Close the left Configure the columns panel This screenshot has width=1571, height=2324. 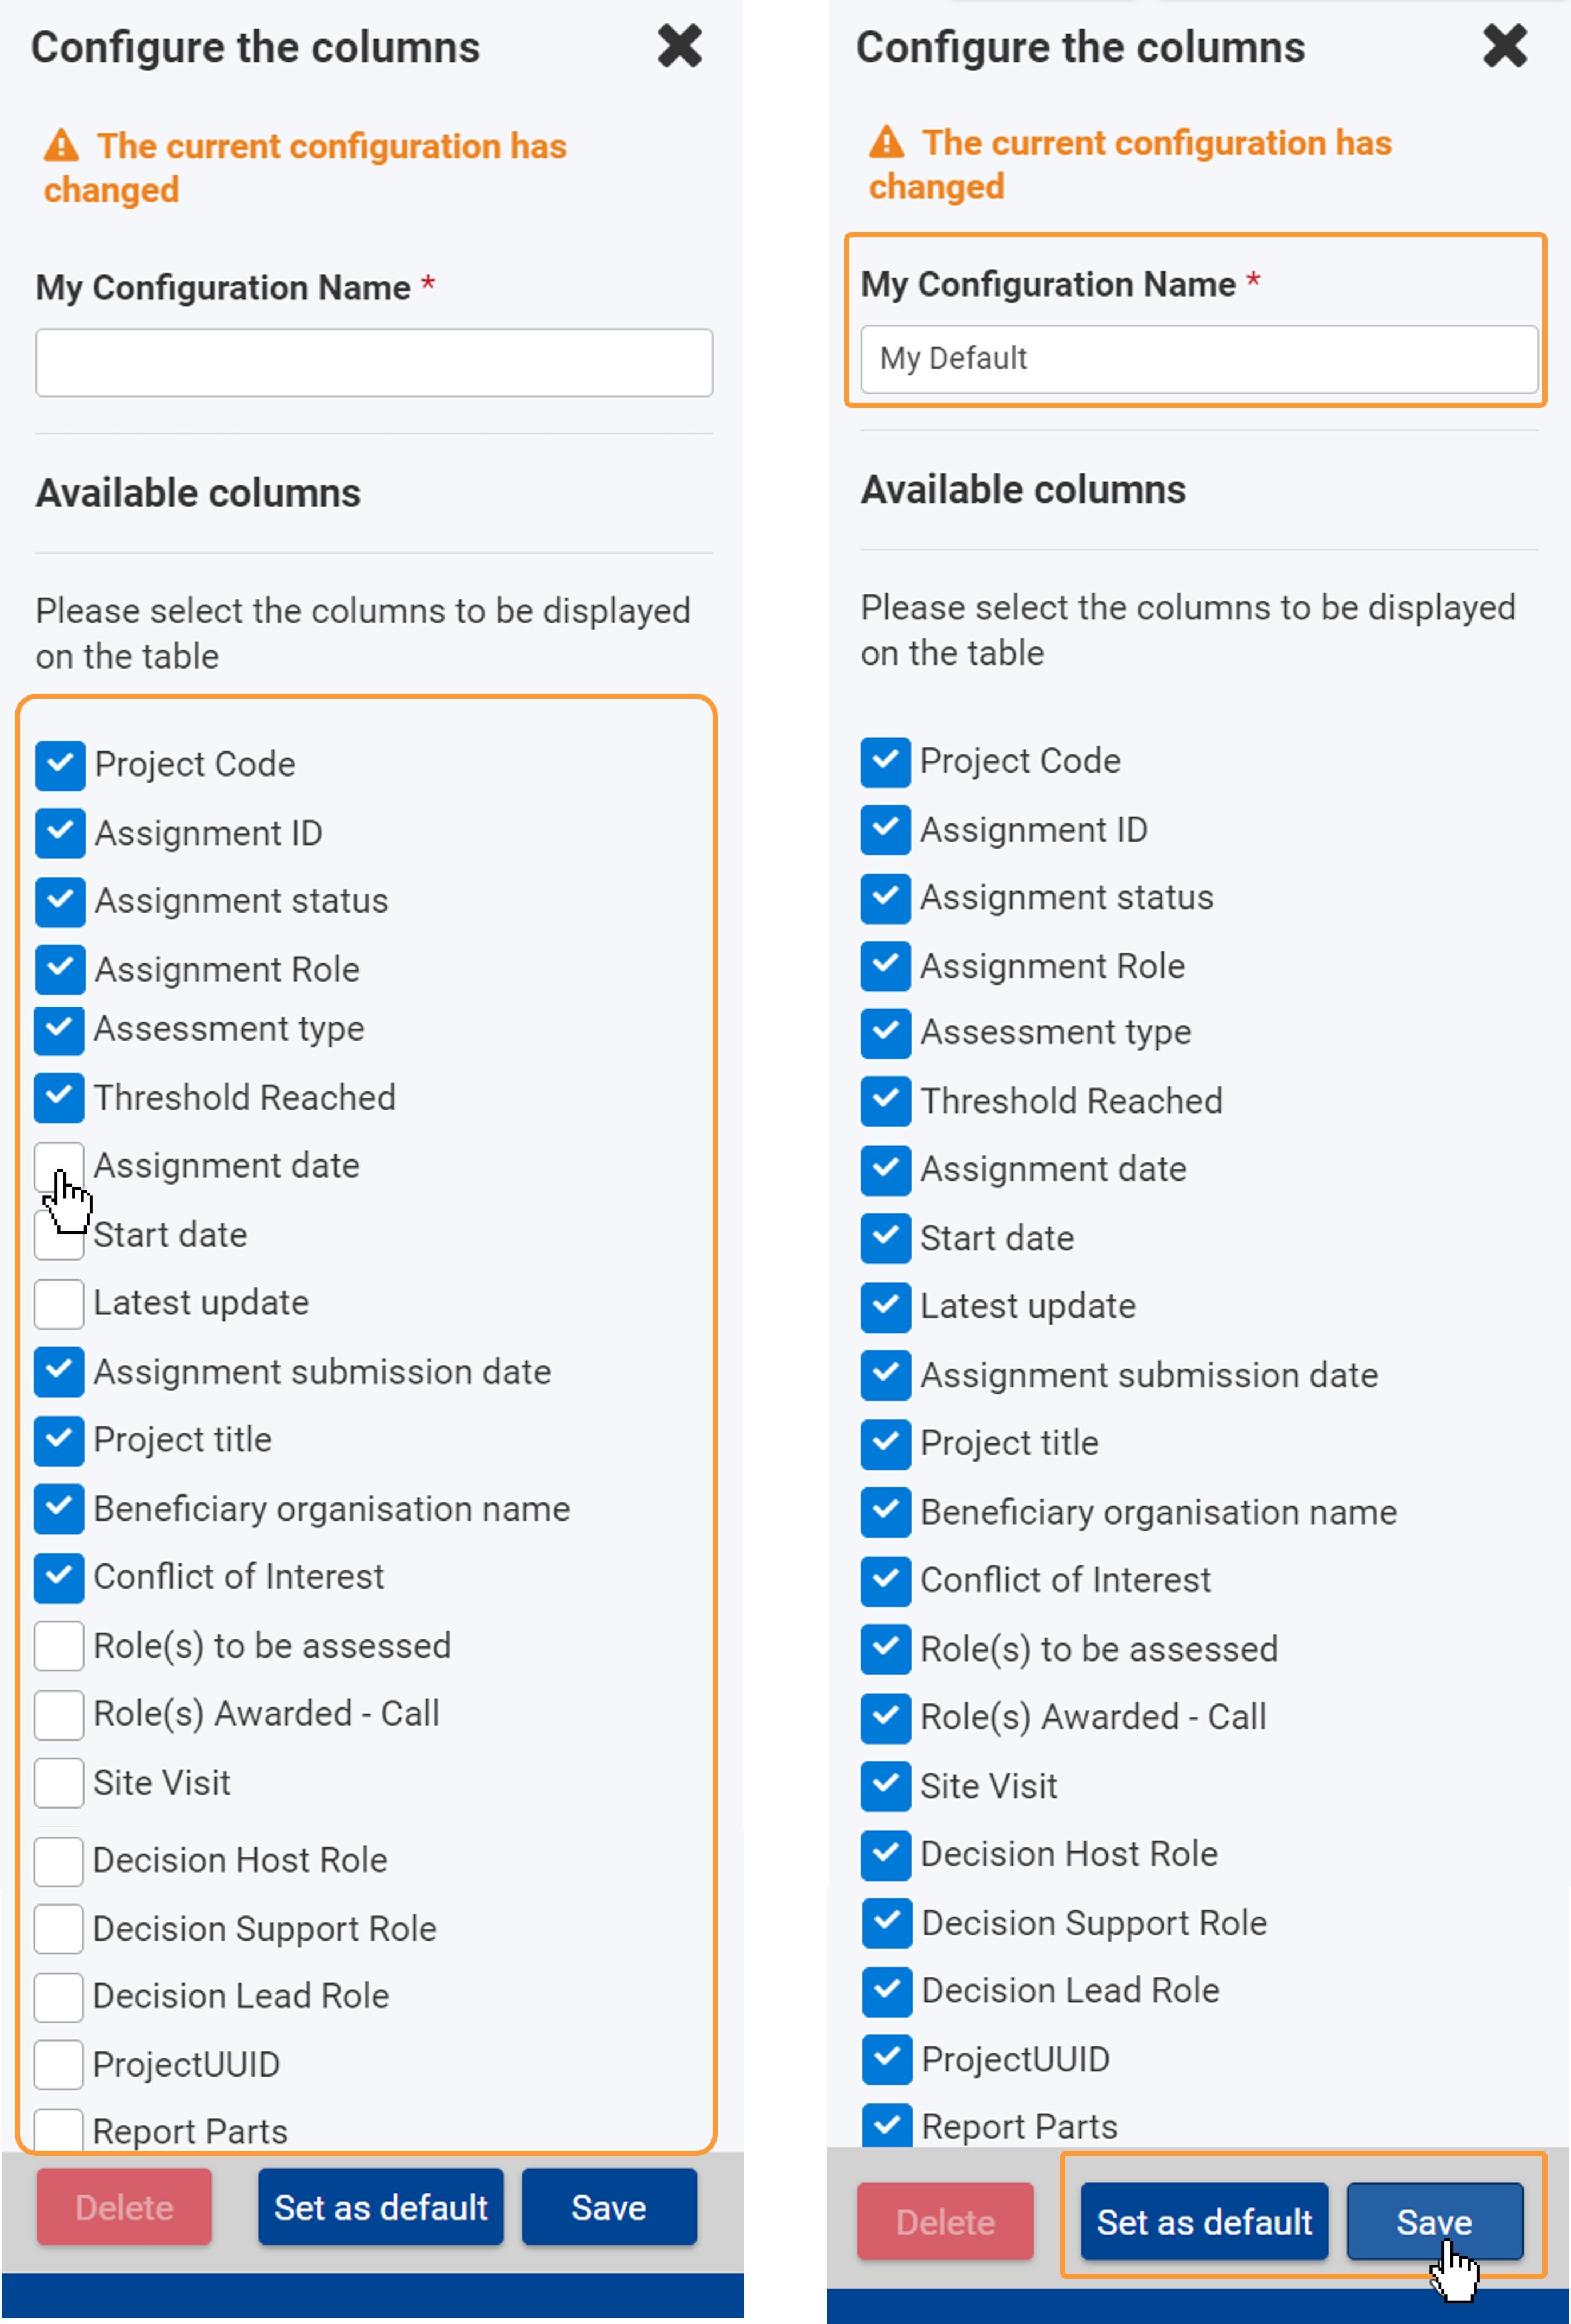[x=679, y=46]
